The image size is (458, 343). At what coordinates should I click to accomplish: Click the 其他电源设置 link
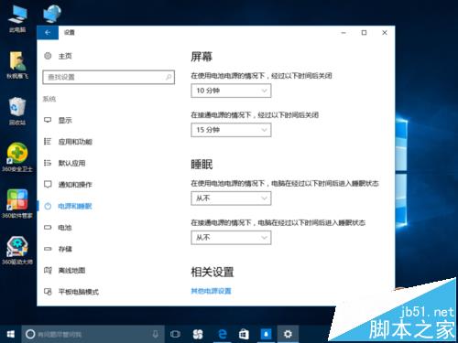coord(211,291)
